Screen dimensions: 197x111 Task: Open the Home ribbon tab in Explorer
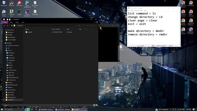[11, 22]
